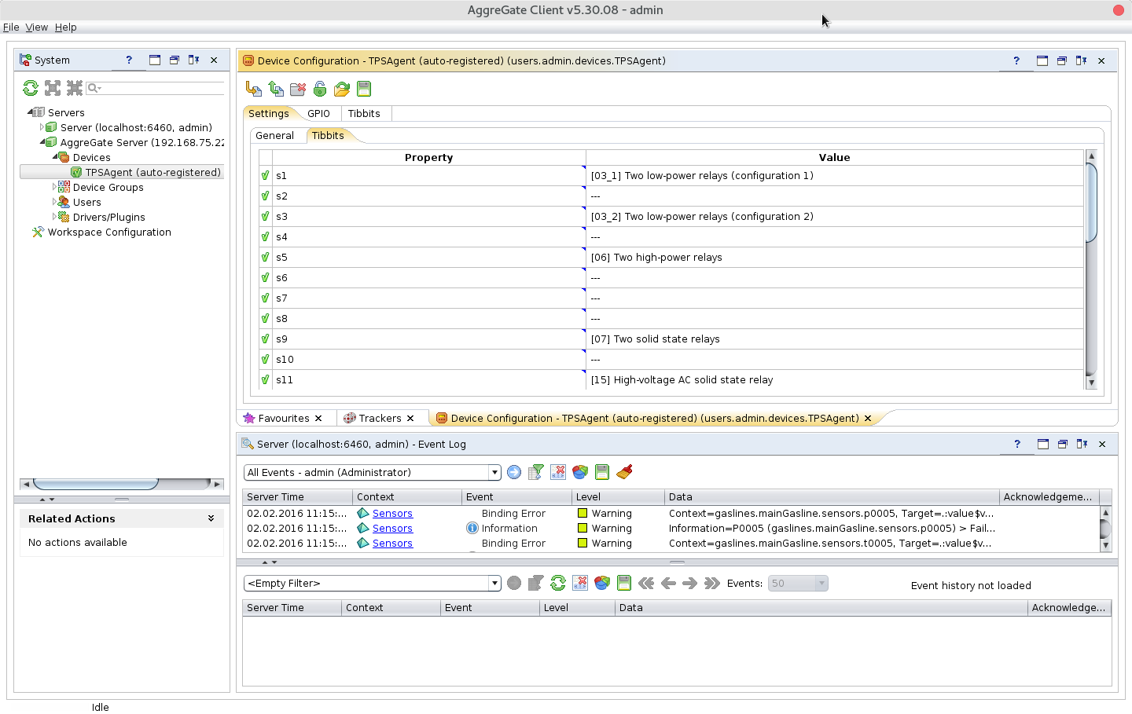Viewport: 1132px width, 714px height.
Task: Click the first Device Configuration toolbar icon with yellow arrow
Action: 254,89
